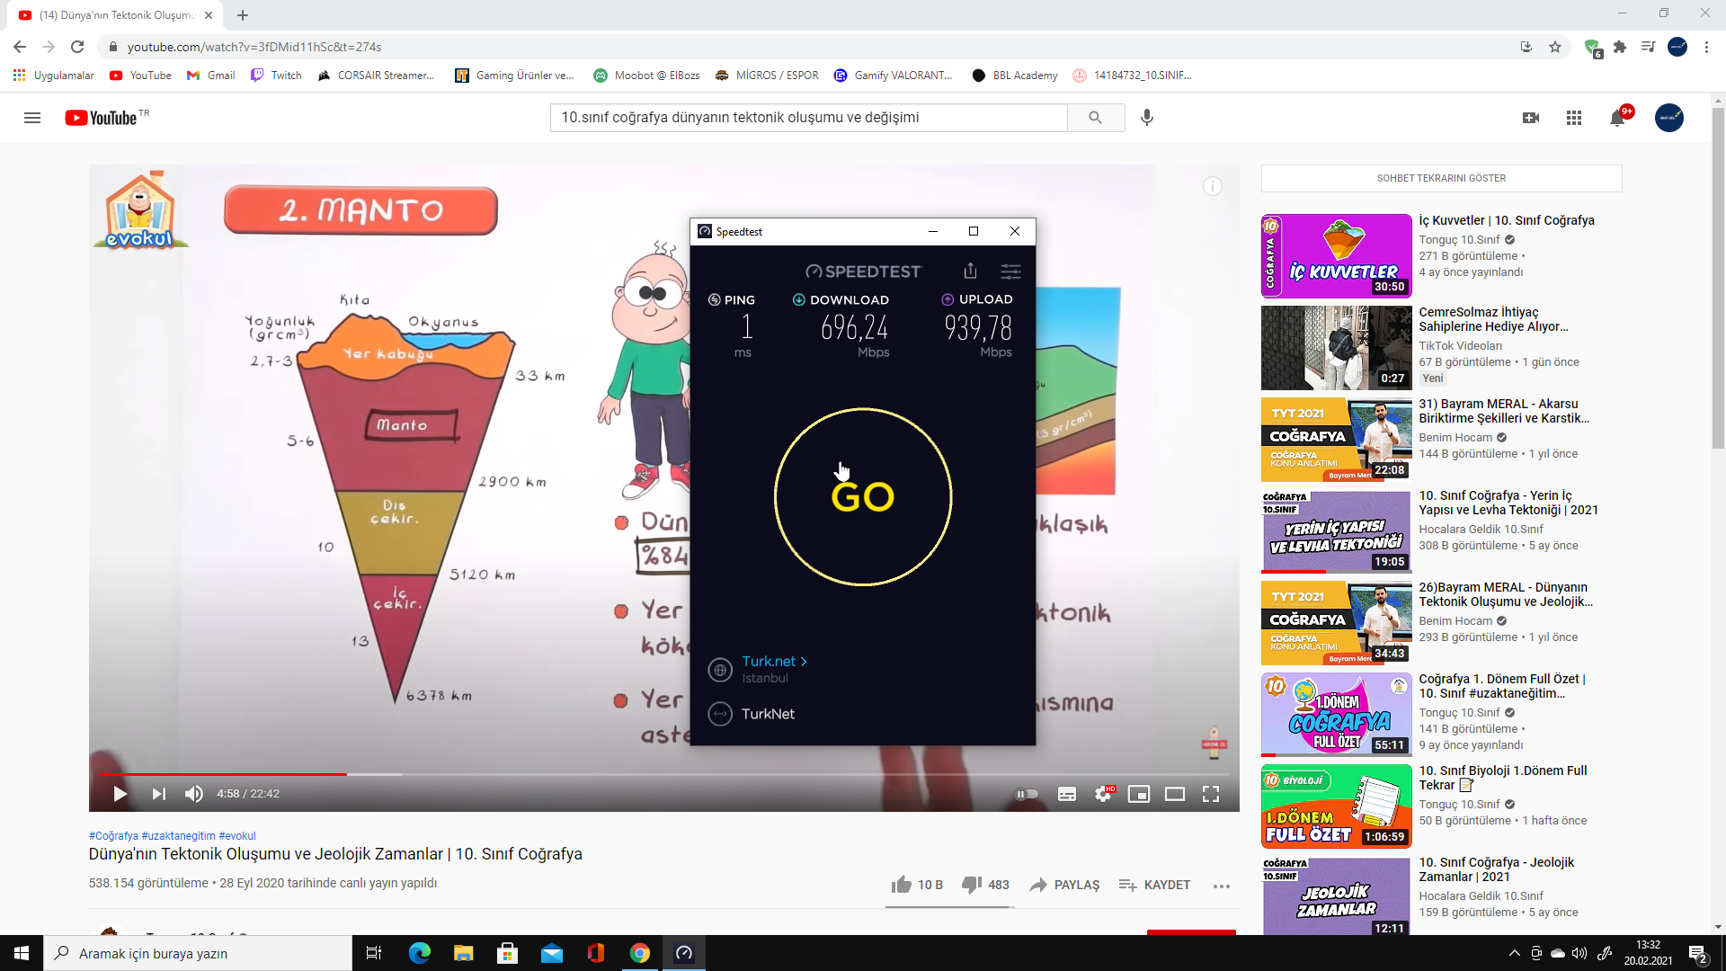Enter fullscreen mode
This screenshot has height=971, width=1726.
[1211, 794]
